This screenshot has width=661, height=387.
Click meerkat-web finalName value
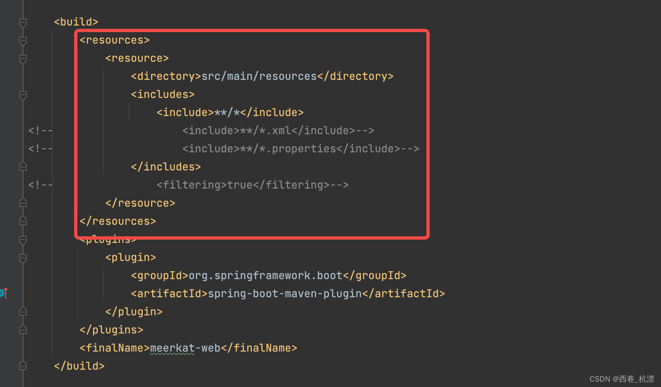[x=185, y=348]
